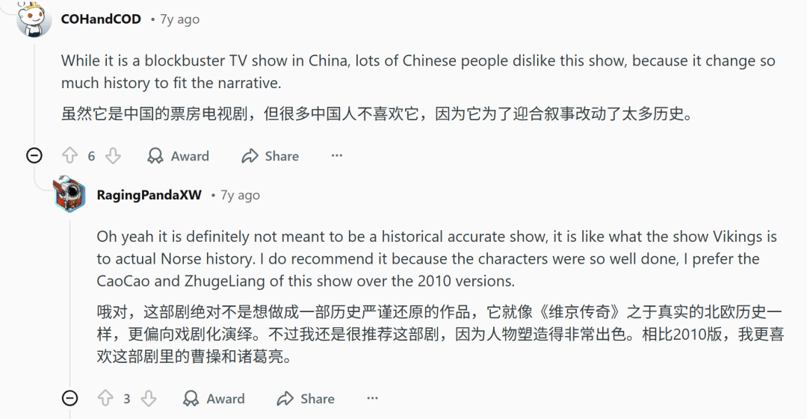Collapse RagingPandaXW's reply thread
This screenshot has width=807, height=419.
coord(70,399)
